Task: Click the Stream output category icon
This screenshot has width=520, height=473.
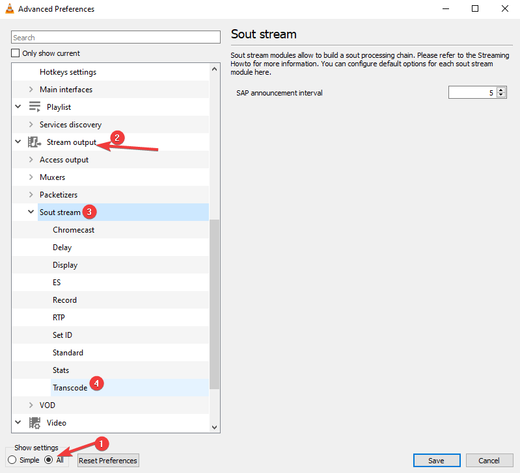Action: pyautogui.click(x=34, y=142)
